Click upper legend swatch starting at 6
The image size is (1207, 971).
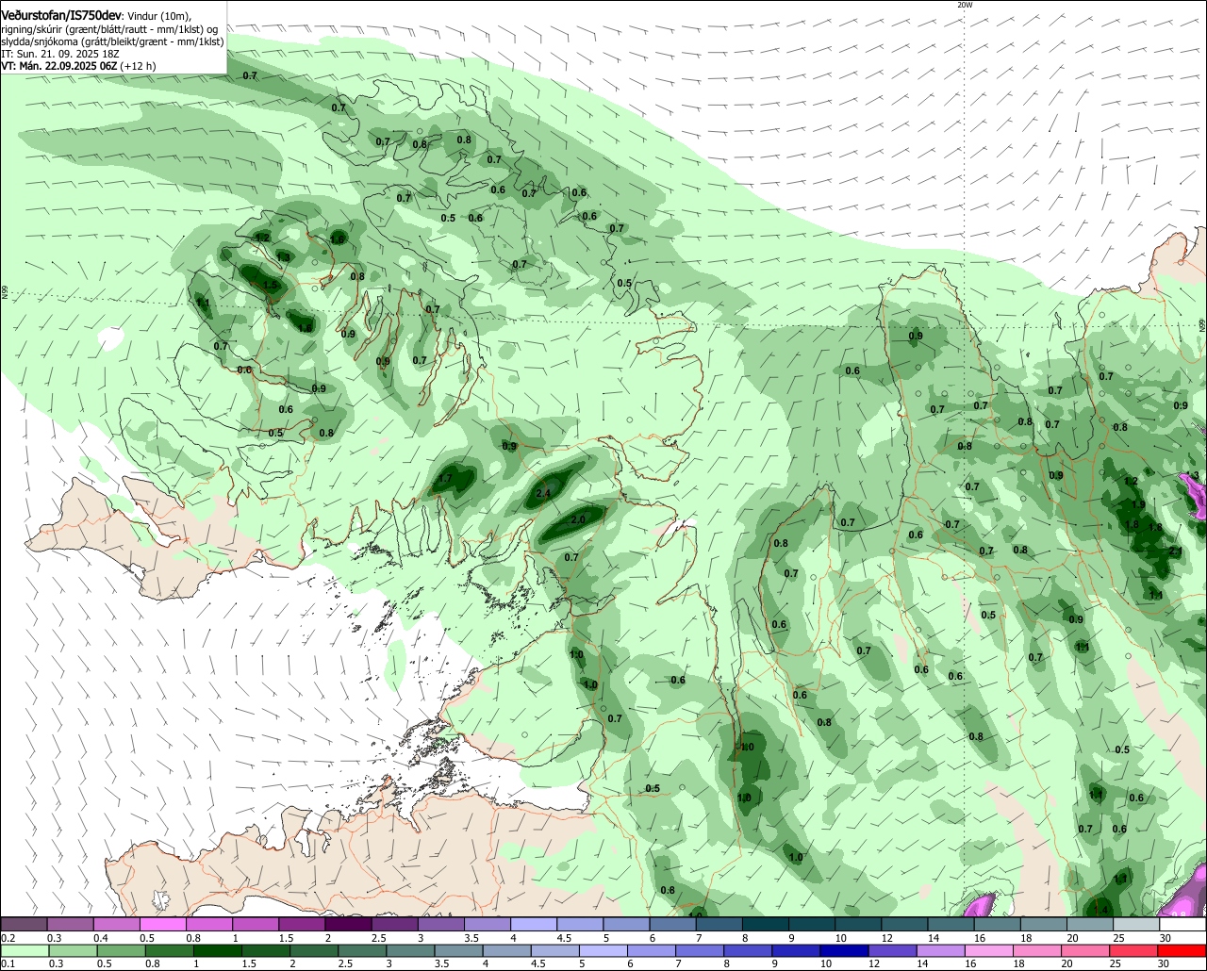(x=671, y=924)
